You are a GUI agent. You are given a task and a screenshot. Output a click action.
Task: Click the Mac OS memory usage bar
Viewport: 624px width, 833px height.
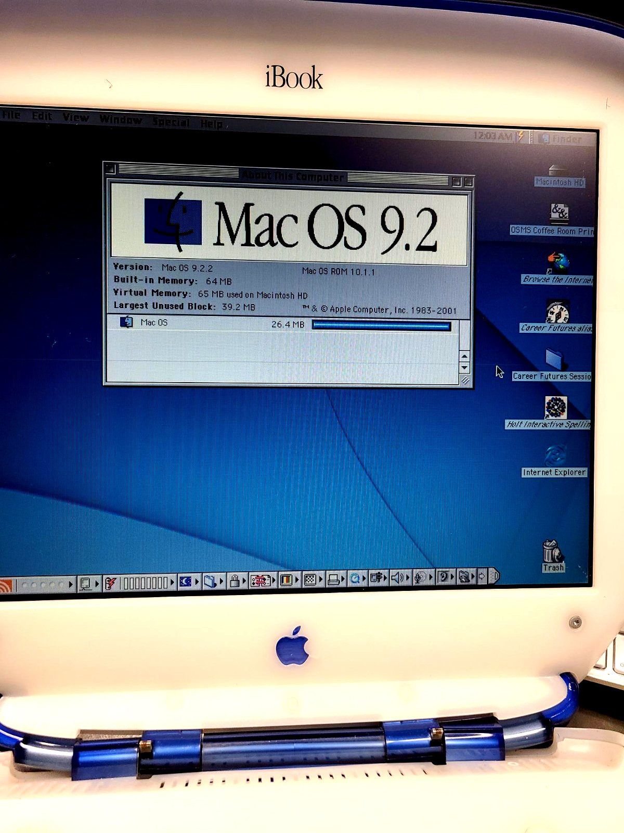coord(382,326)
